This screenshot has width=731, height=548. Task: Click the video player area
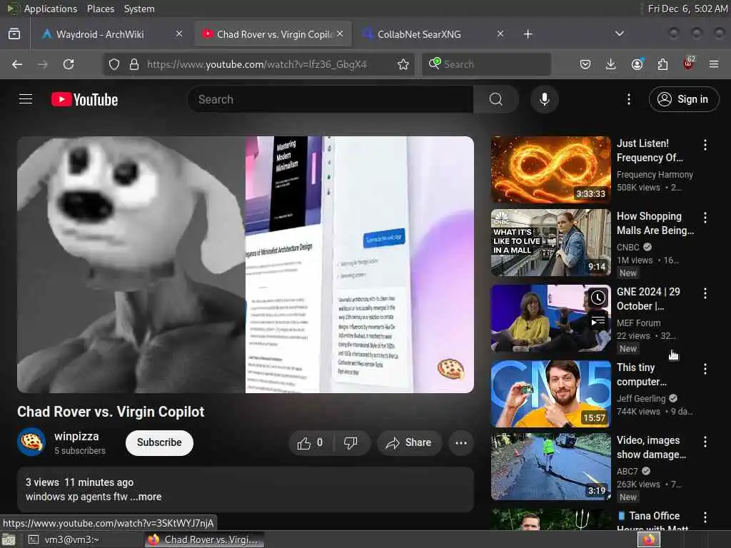(246, 264)
